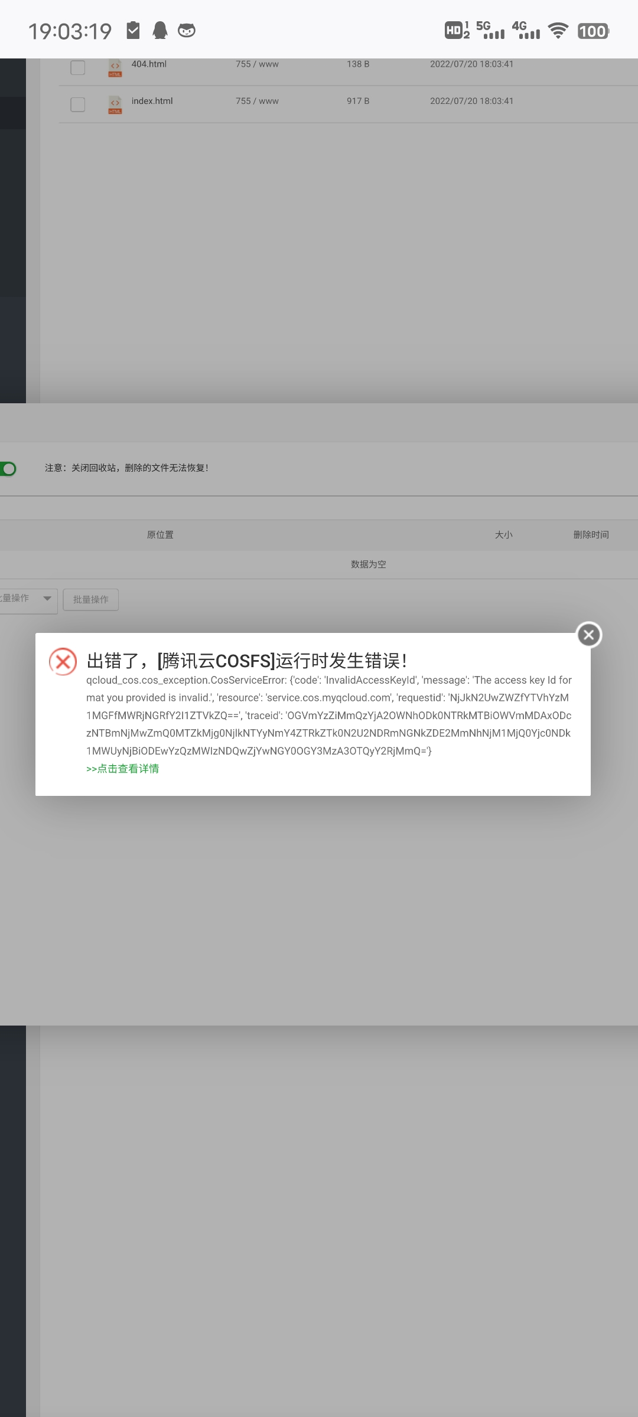Open the 点击查看详情 details link

(x=123, y=769)
